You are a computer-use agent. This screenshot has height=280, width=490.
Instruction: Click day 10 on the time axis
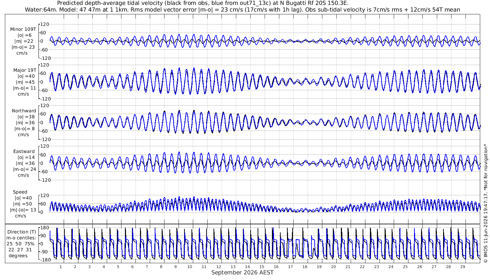pyautogui.click(x=190, y=267)
